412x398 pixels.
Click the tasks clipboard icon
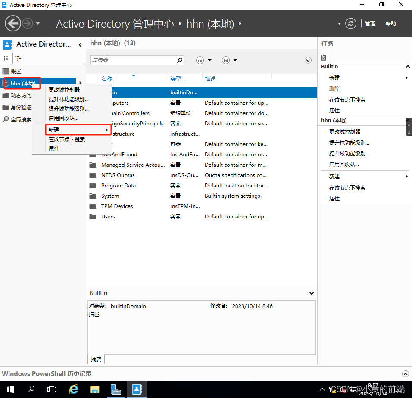(x=324, y=57)
